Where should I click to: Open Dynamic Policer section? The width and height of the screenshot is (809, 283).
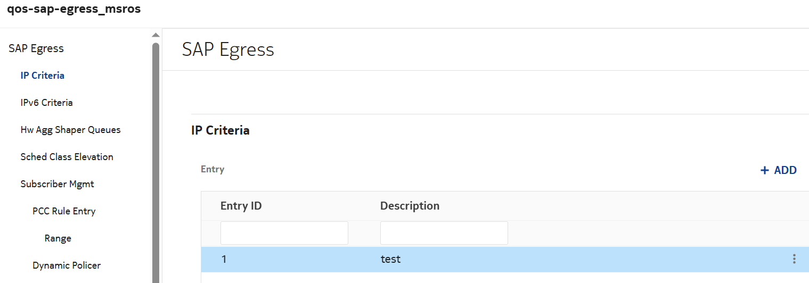click(x=67, y=265)
